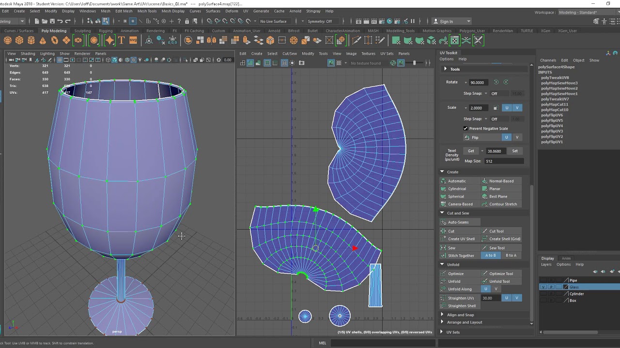Click the Stitch Together button

click(x=460, y=256)
